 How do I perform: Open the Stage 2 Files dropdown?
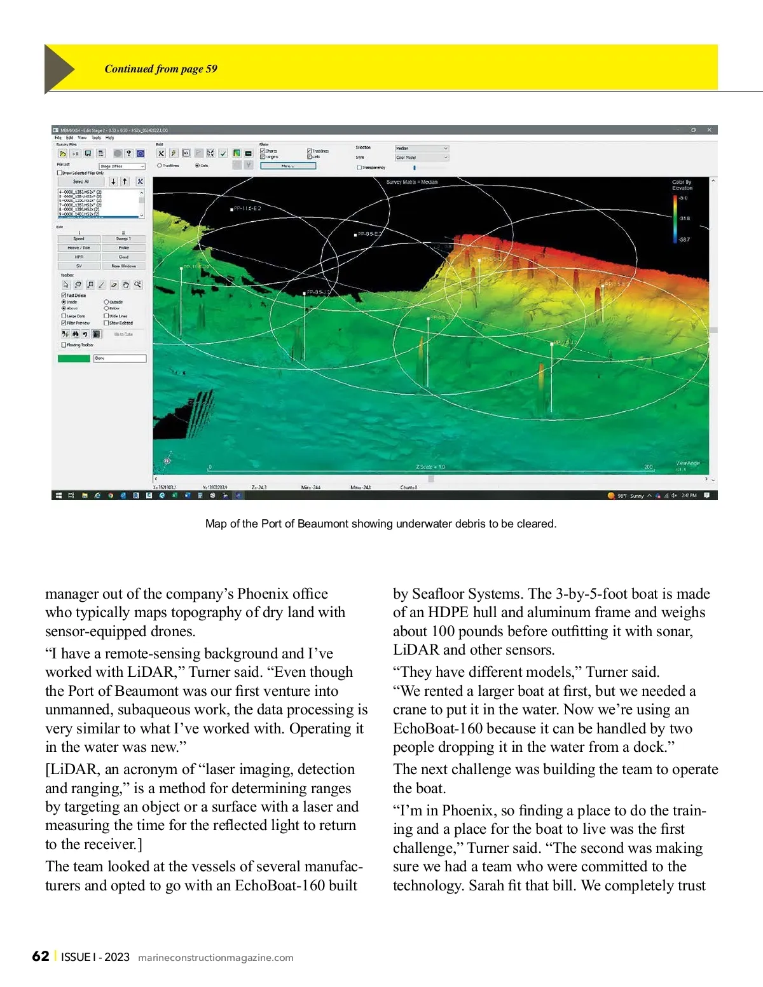point(122,167)
